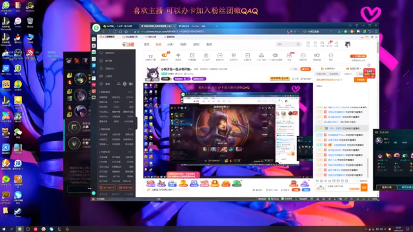Click the taskbar search magnifier icon
The width and height of the screenshot is (413, 232).
point(12,229)
